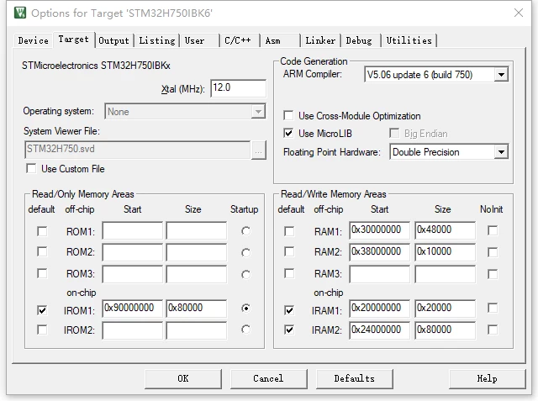Screen dimensions: 538x401
Task: Enable NoInit for RAM3
Action: [x=493, y=274]
